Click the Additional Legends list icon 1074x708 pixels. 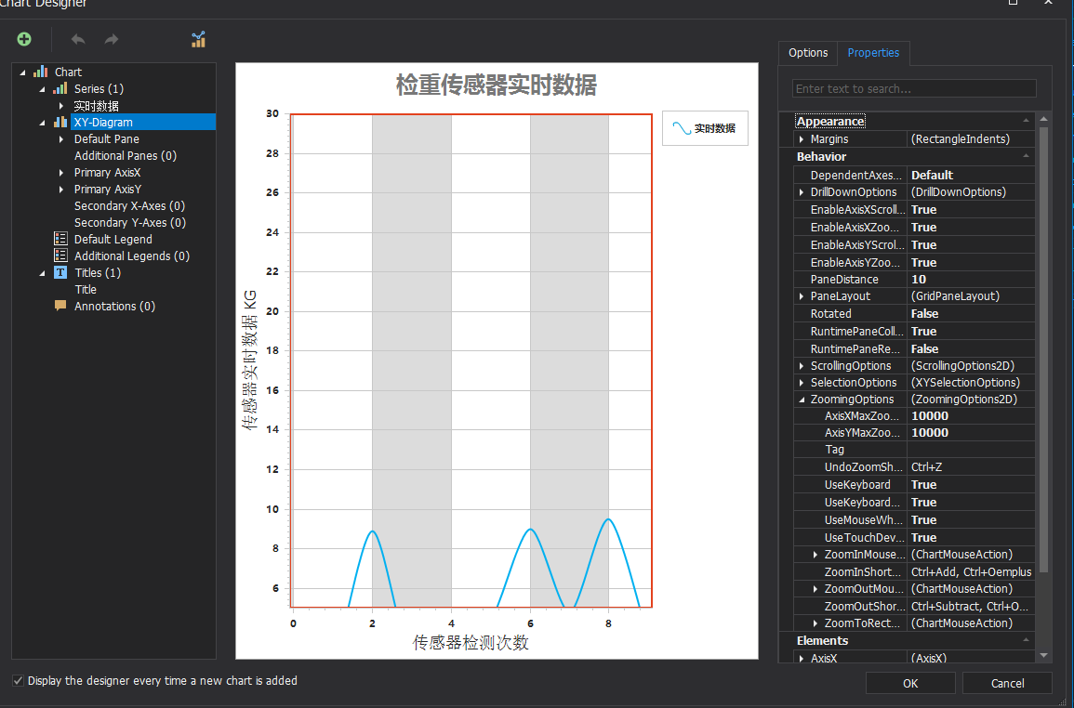click(60, 256)
